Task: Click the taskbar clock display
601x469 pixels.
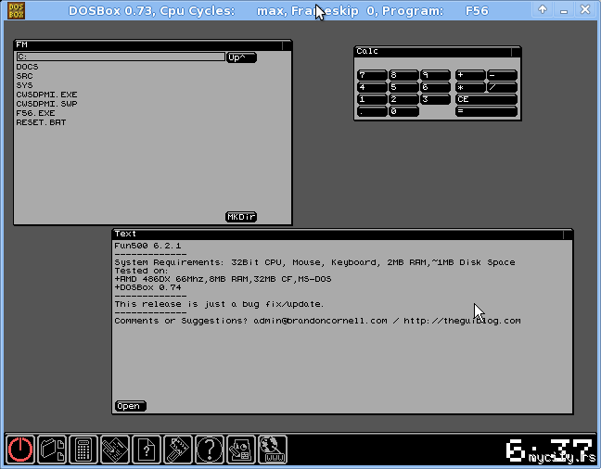Action: 550,450
